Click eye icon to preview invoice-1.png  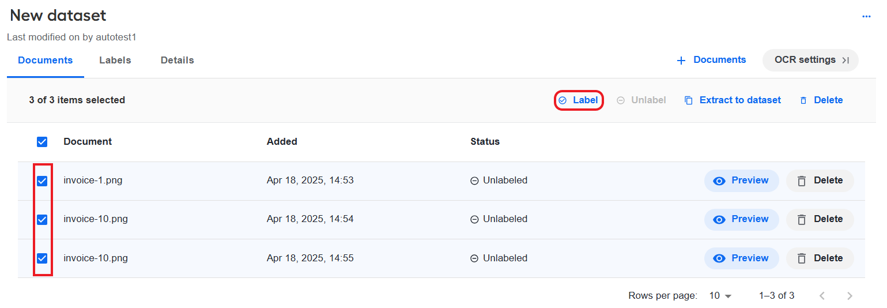click(x=719, y=181)
